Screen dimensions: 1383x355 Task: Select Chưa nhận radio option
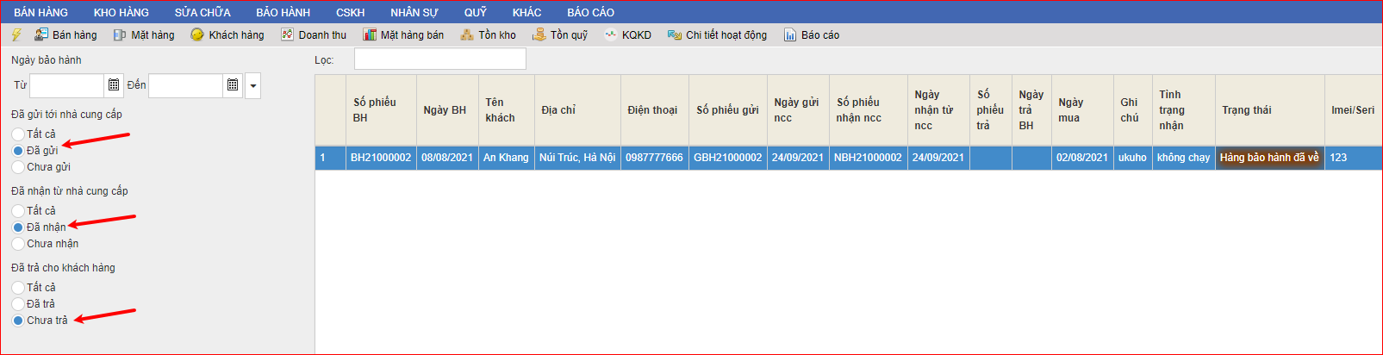[x=18, y=244]
